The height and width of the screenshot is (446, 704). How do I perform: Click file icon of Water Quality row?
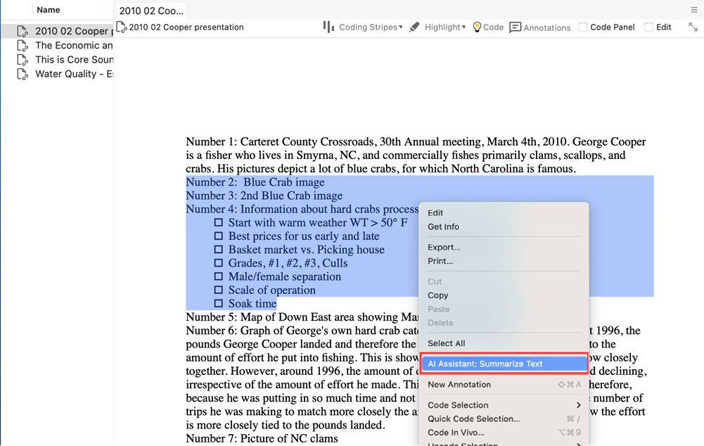click(22, 74)
